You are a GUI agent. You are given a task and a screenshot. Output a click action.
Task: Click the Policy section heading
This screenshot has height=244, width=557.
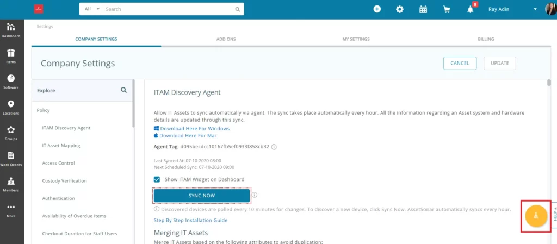pyautogui.click(x=44, y=110)
